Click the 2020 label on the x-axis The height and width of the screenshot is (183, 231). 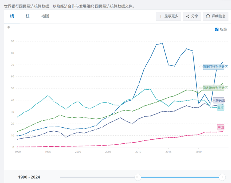[198, 152]
